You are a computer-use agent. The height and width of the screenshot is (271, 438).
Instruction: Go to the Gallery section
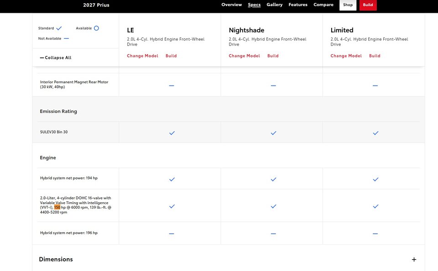tap(275, 5)
